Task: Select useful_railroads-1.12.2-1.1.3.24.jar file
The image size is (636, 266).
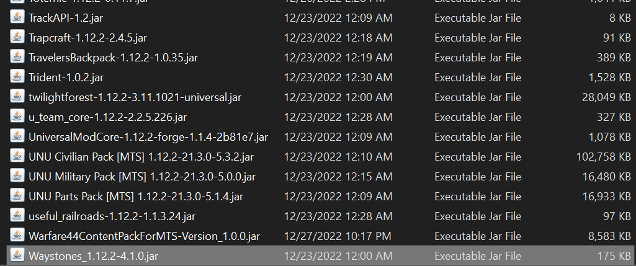Action: [112, 216]
